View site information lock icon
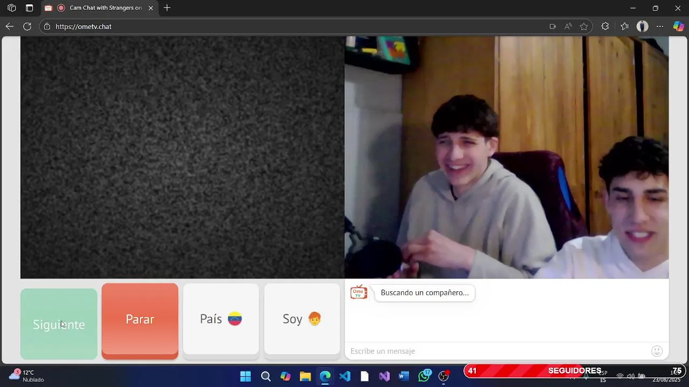Image resolution: width=689 pixels, height=387 pixels. click(x=47, y=26)
